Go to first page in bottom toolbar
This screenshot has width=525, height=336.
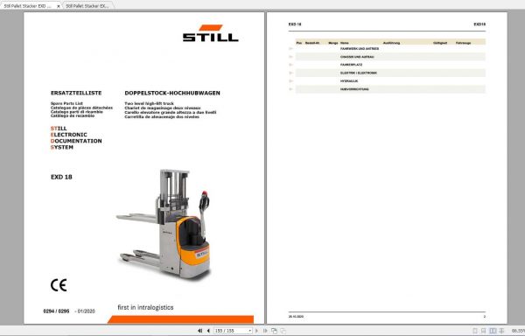point(199,331)
